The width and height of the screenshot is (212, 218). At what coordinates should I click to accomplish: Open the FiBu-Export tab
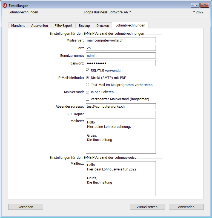[63, 25]
